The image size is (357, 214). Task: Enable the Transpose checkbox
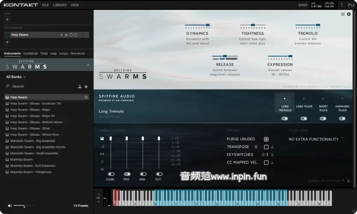click(x=266, y=147)
